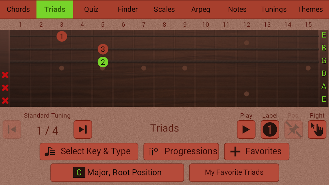Open the Chords tab
This screenshot has height=185, width=329.
[18, 10]
